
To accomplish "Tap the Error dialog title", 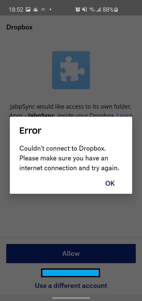I will 30,130.
